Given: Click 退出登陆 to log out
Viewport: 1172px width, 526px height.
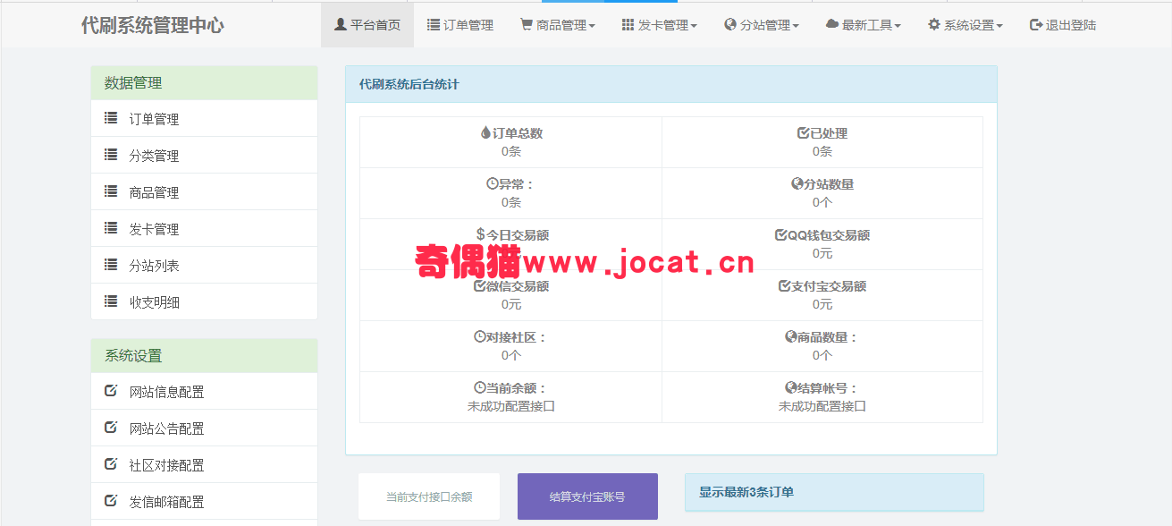Looking at the screenshot, I should [1063, 25].
